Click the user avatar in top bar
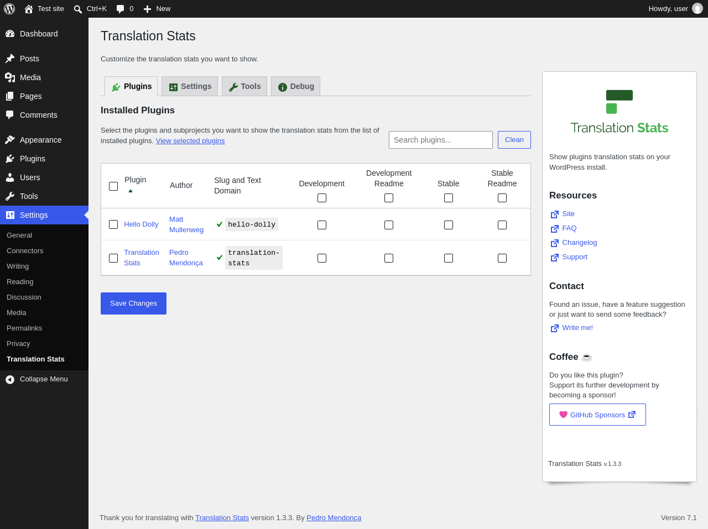The image size is (708, 529). click(x=697, y=9)
